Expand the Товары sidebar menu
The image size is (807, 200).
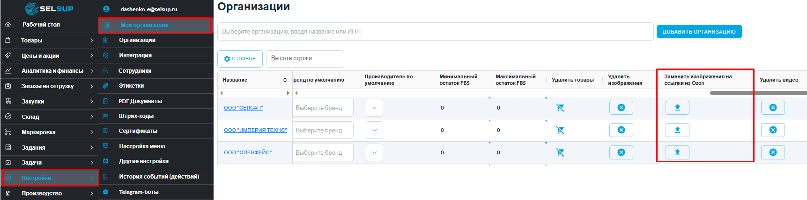click(x=49, y=41)
